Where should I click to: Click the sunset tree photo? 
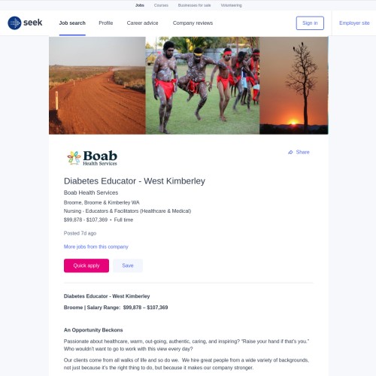pyautogui.click(x=294, y=86)
